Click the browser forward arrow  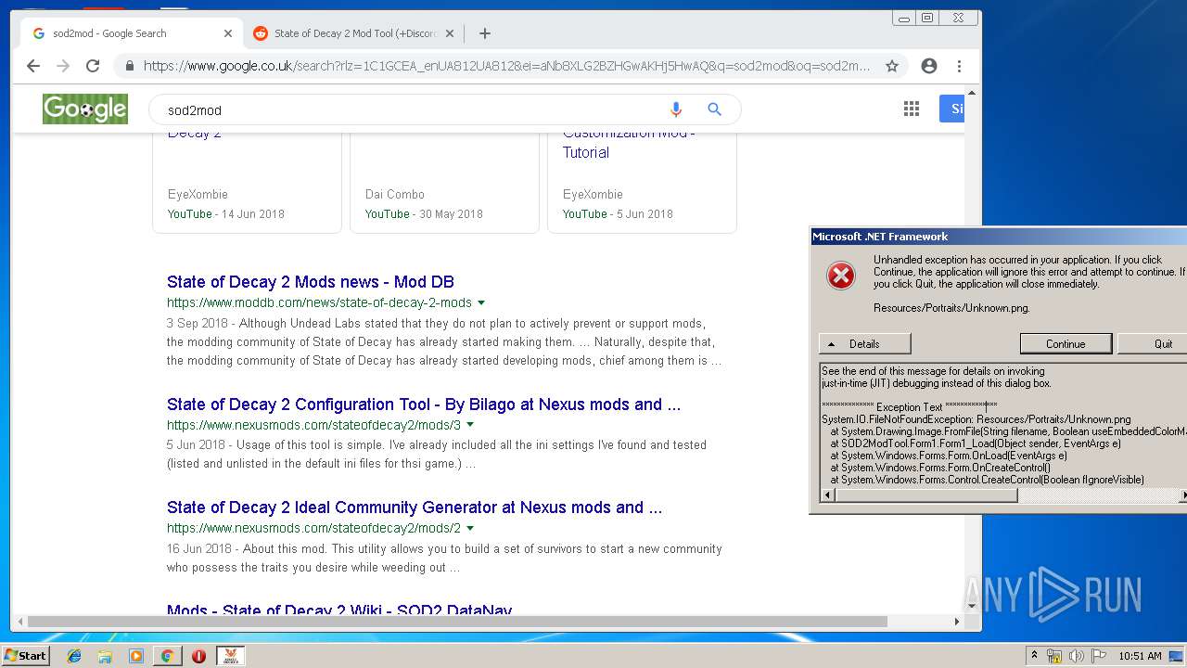coord(63,66)
